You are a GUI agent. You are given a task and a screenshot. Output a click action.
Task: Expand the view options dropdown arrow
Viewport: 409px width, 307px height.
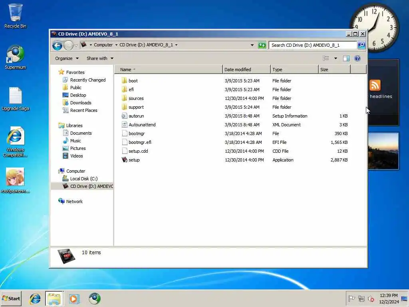[336, 58]
